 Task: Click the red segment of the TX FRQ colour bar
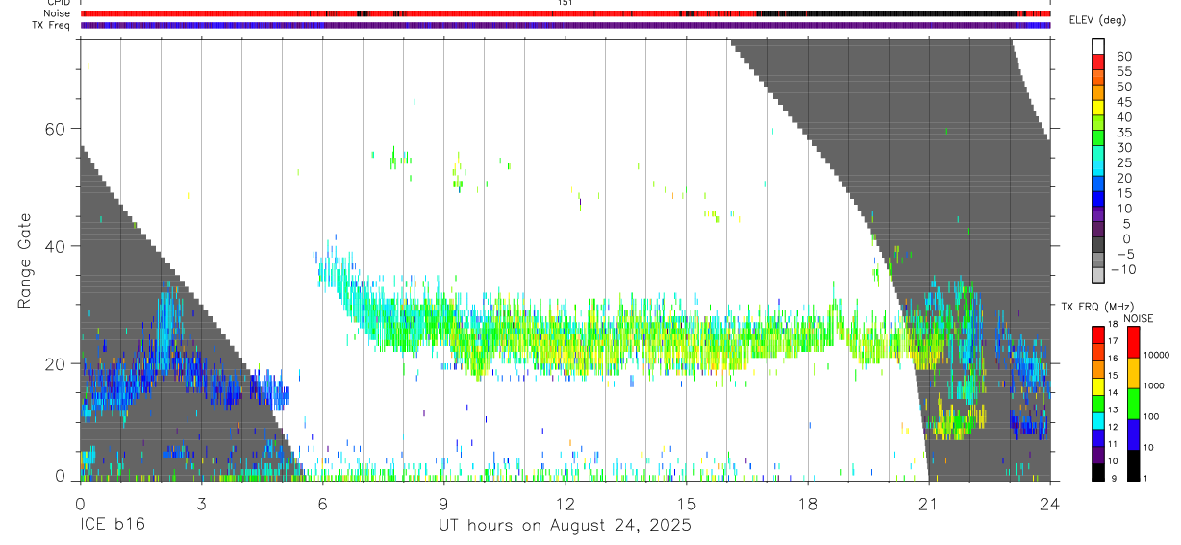pos(1099,335)
